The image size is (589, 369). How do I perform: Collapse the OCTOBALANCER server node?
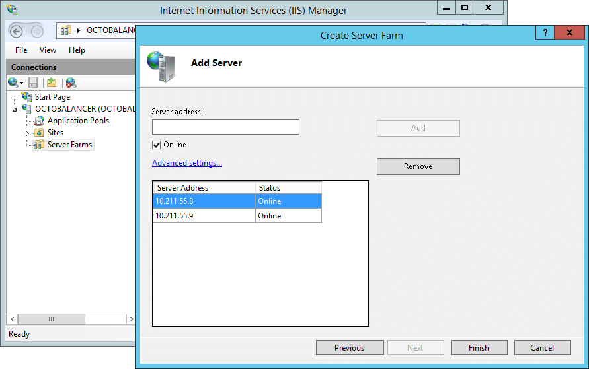[x=15, y=110]
